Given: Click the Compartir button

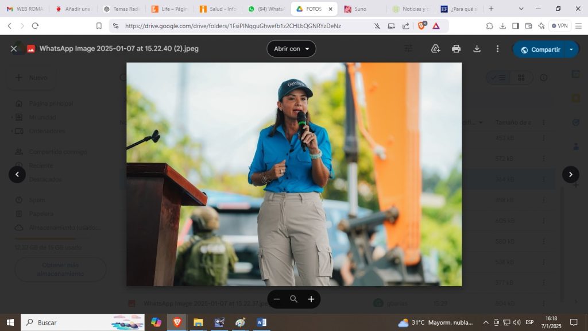Looking at the screenshot, I should point(540,49).
